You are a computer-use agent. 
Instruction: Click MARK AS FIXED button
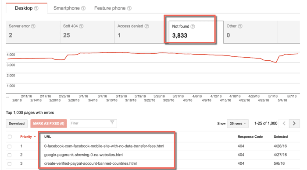49,124
